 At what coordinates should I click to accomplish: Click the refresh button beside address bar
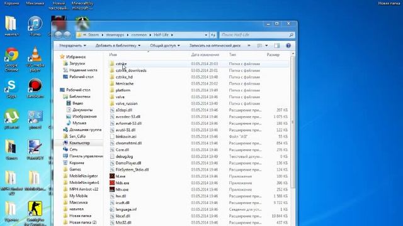(x=213, y=35)
